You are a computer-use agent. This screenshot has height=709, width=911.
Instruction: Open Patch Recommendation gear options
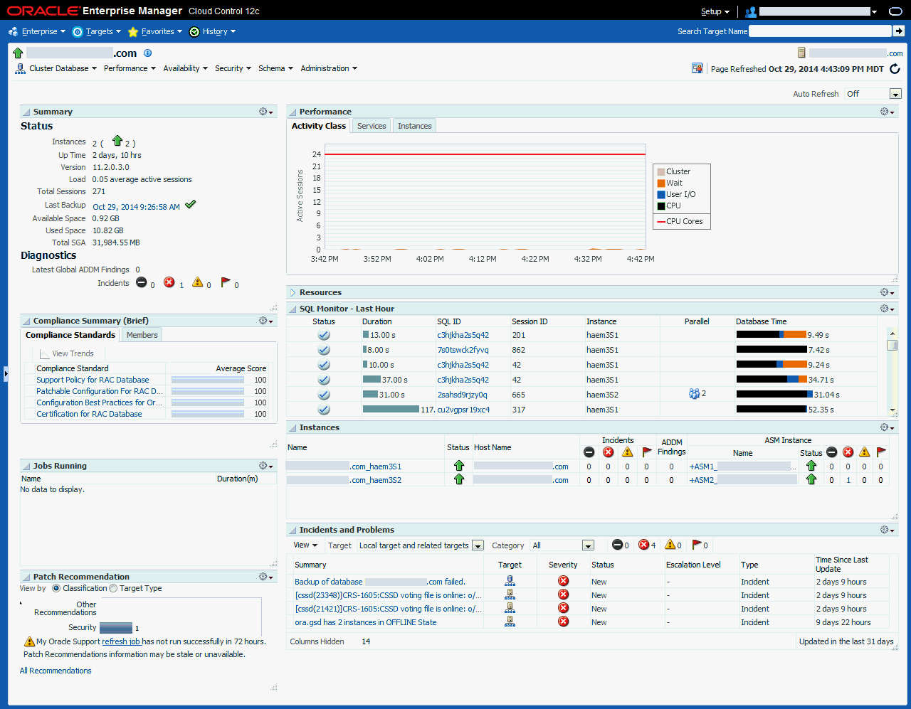tap(266, 577)
